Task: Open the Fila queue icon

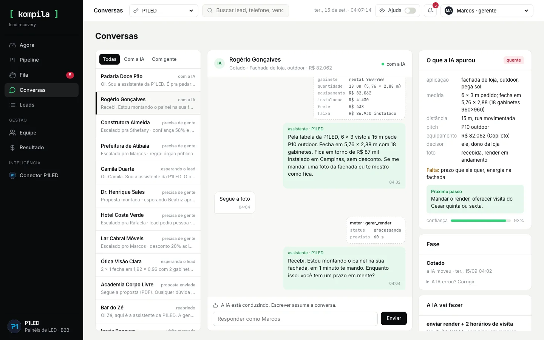Action: click(x=12, y=75)
